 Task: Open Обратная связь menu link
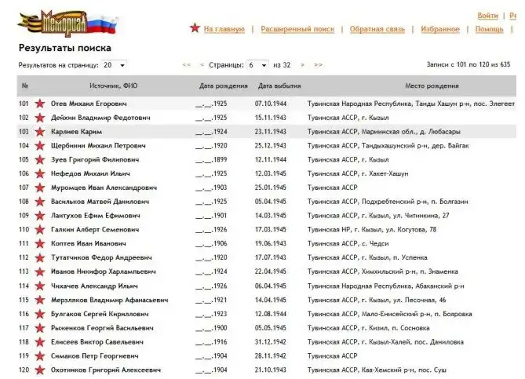[377, 29]
